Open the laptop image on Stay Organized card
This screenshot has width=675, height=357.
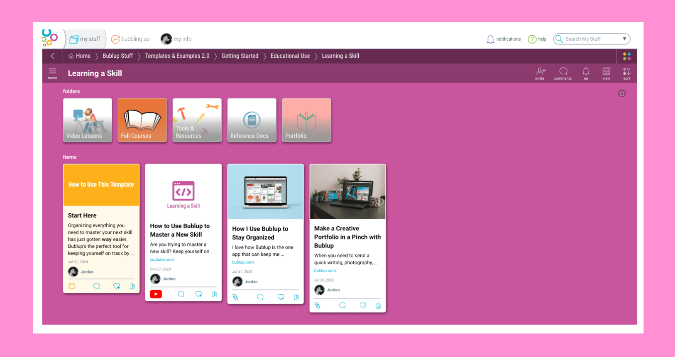[x=266, y=192]
